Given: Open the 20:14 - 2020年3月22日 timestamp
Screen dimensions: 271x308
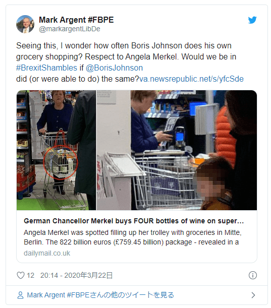Looking at the screenshot, I should point(77,275).
